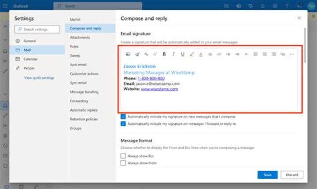Open the settings gear in Outlook header
The height and width of the screenshot is (189, 317).
pos(275,6)
